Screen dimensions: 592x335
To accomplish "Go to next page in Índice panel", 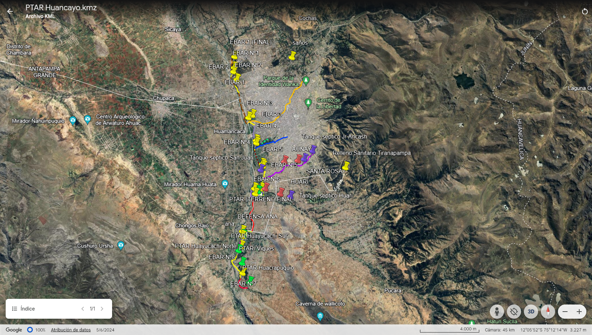I will pyautogui.click(x=102, y=309).
